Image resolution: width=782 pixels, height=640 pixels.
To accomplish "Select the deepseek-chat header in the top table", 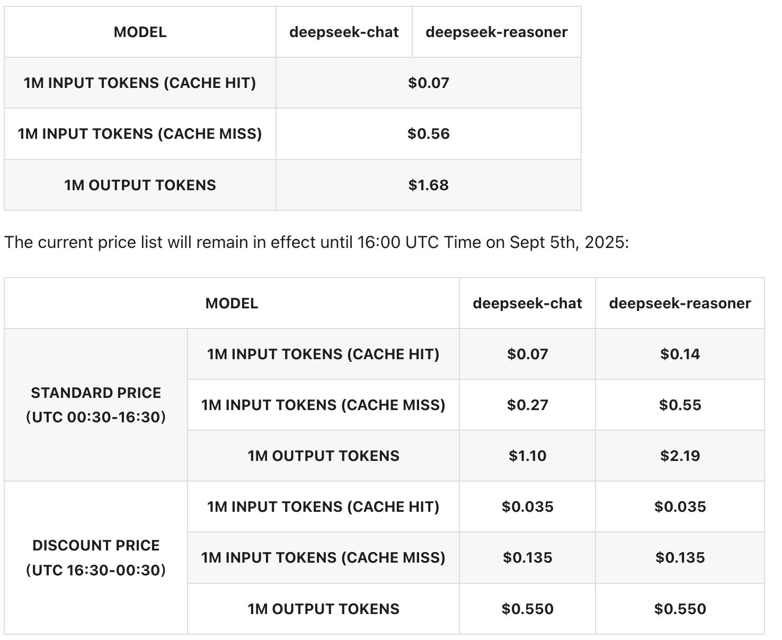I will click(x=344, y=32).
